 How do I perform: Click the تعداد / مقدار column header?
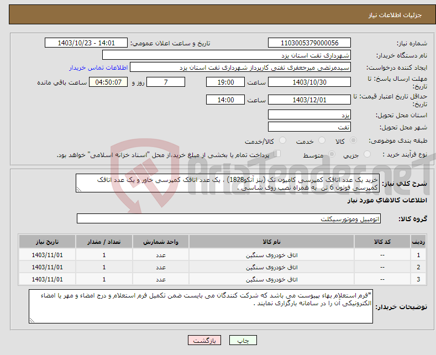tap(104, 242)
